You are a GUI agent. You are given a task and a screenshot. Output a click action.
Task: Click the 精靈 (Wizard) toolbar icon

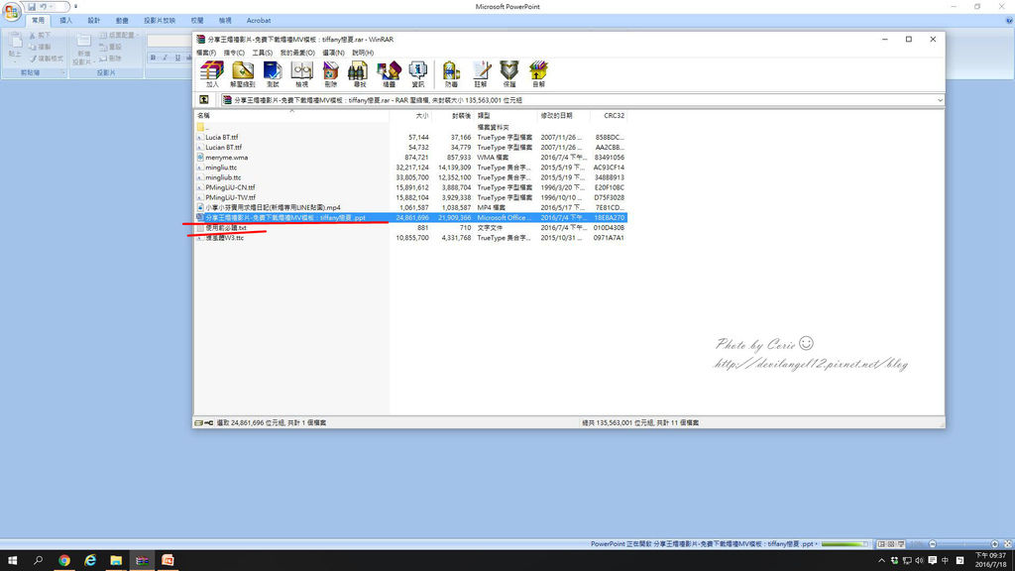pos(389,73)
